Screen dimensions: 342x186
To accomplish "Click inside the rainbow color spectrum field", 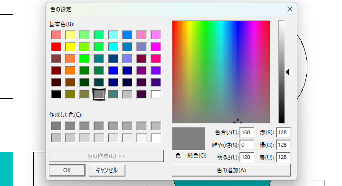I will click(x=221, y=72).
